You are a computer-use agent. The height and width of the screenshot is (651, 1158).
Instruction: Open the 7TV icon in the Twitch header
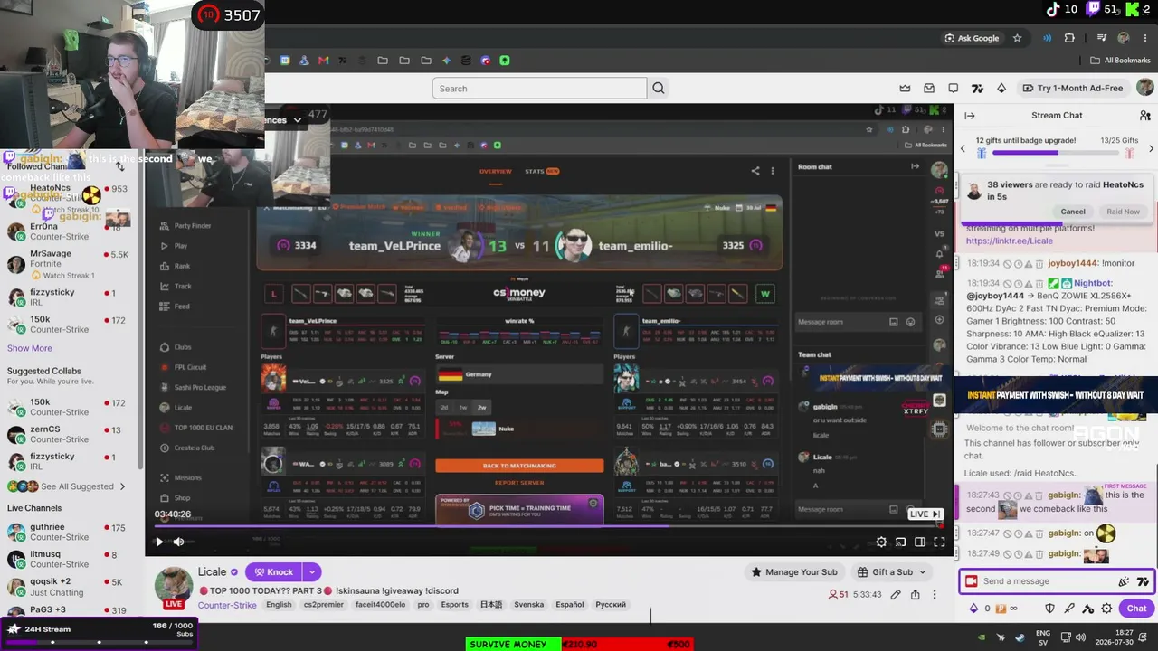pos(977,88)
